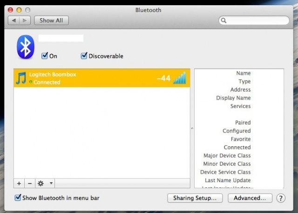Go back using the left arrow button

click(x=14, y=21)
